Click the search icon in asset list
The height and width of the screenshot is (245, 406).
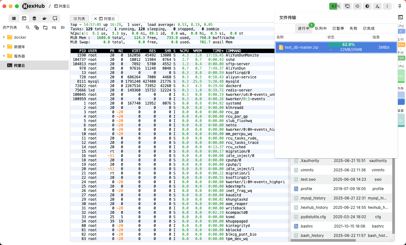pos(28,27)
